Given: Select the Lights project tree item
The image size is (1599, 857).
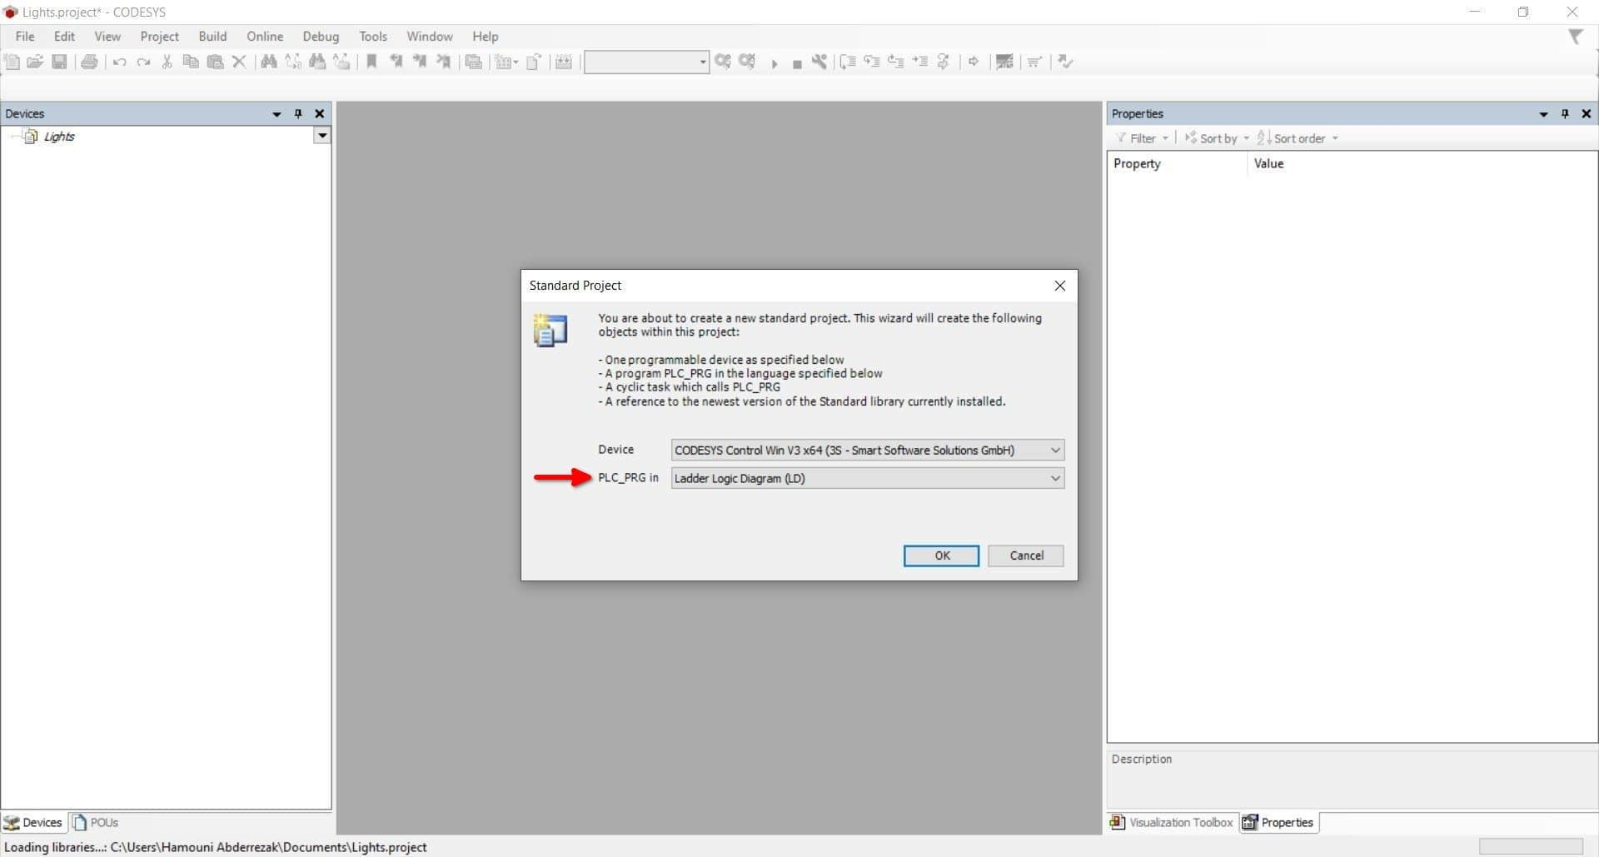Looking at the screenshot, I should coord(59,137).
